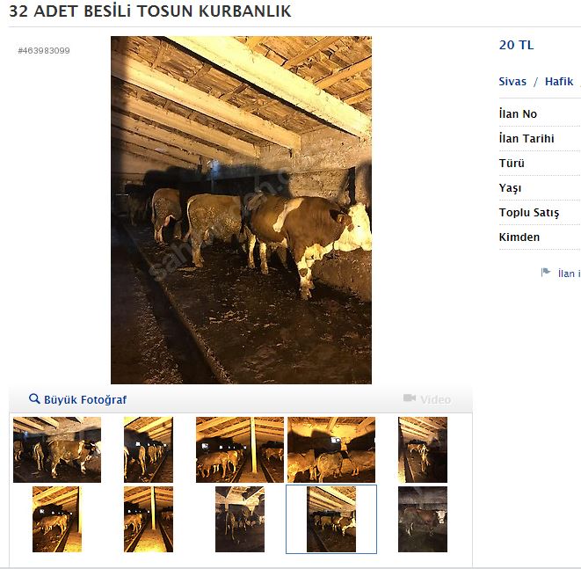Click the magnifier icon beside Büyük Fotoğraf
The image size is (581, 569).
(34, 398)
